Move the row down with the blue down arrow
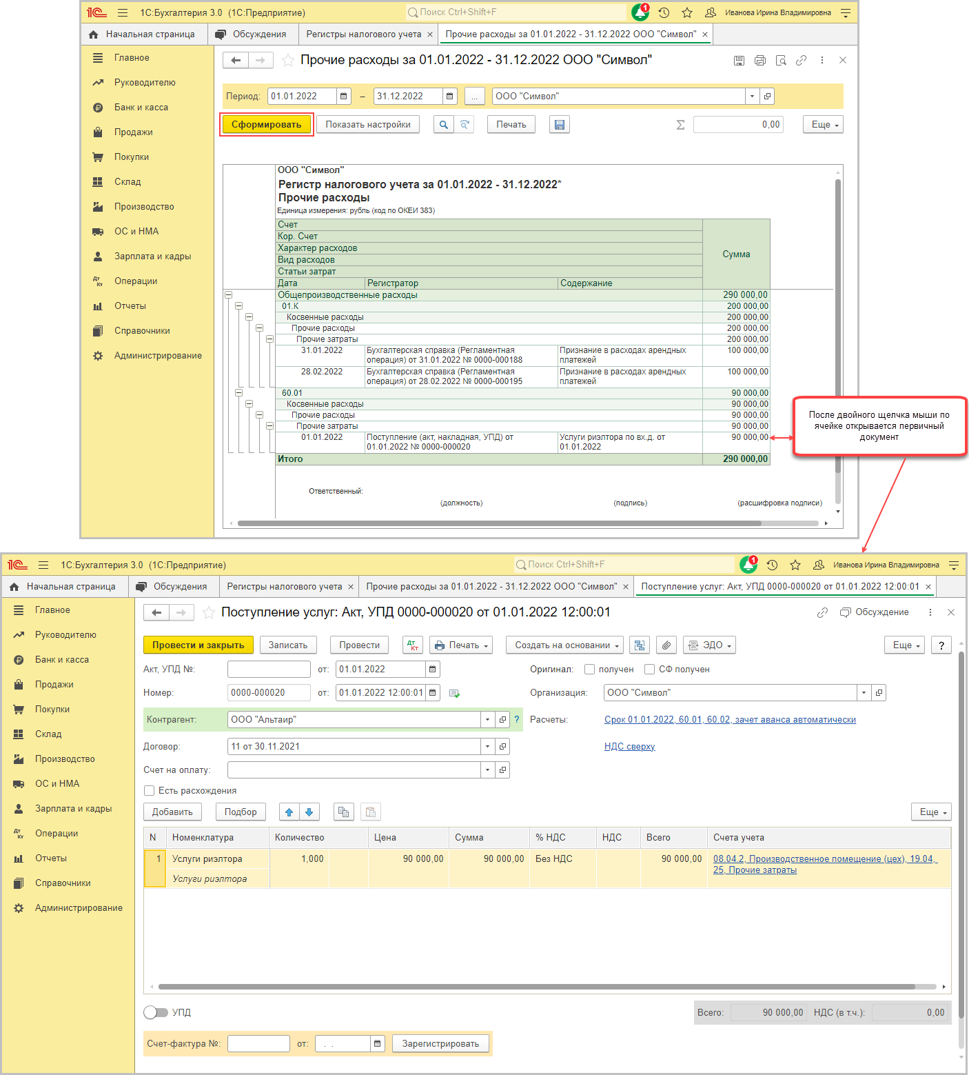 [x=309, y=812]
